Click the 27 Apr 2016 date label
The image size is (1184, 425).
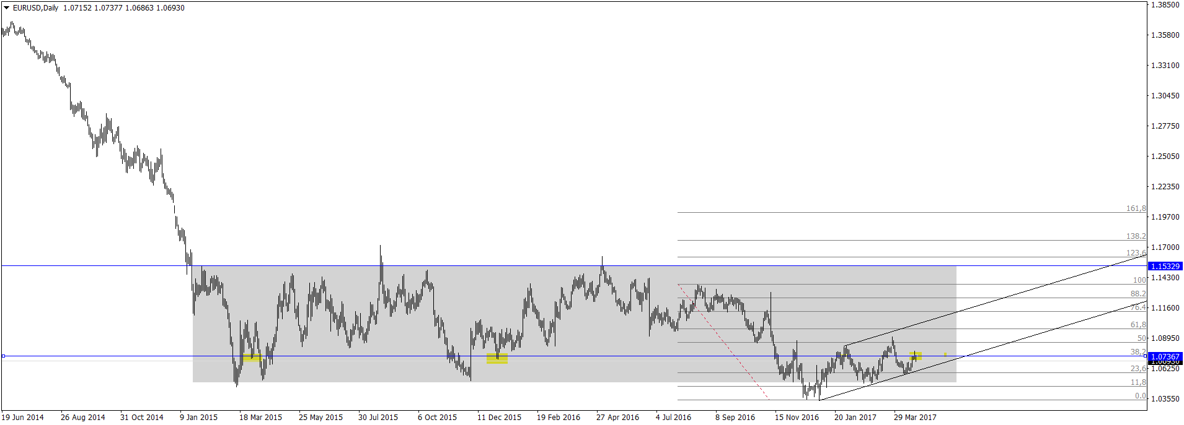(617, 418)
